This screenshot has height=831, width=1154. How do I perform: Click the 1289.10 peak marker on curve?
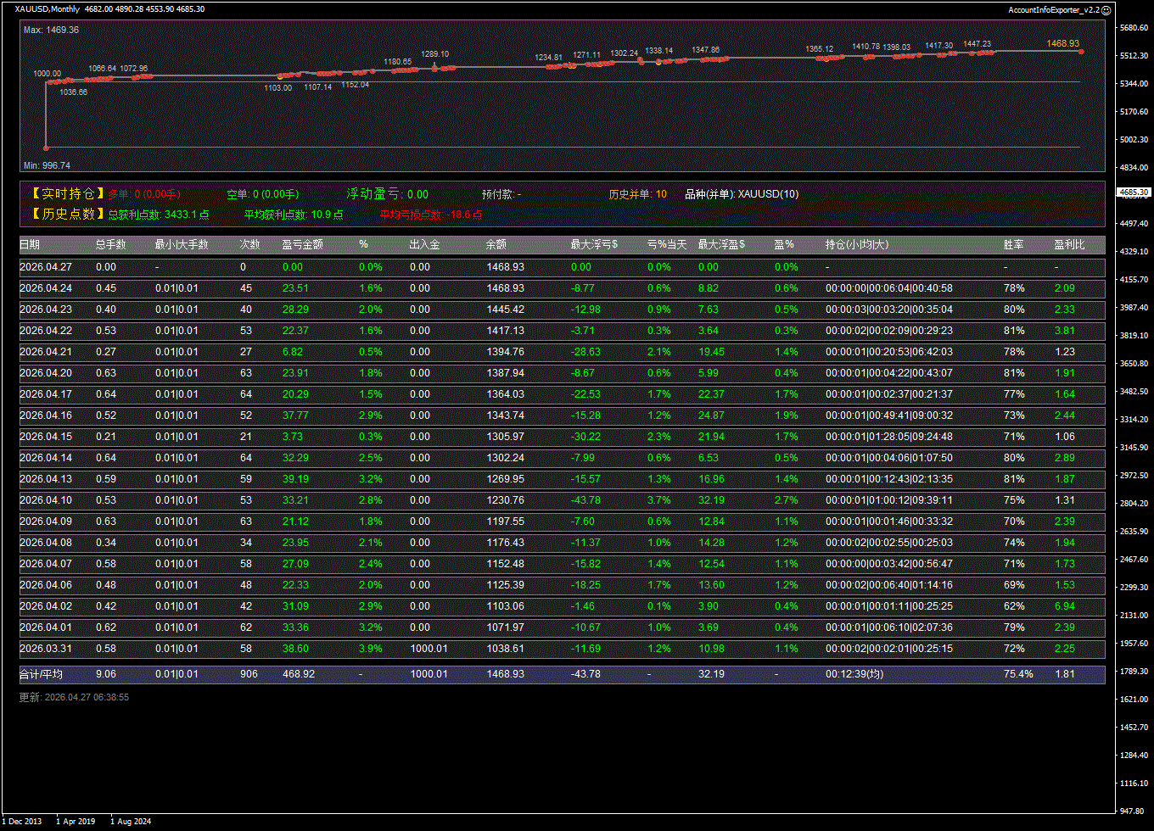434,66
